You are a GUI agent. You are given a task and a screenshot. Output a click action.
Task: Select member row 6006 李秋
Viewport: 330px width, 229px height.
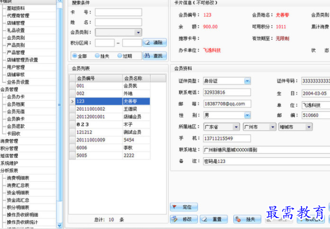tap(110, 148)
